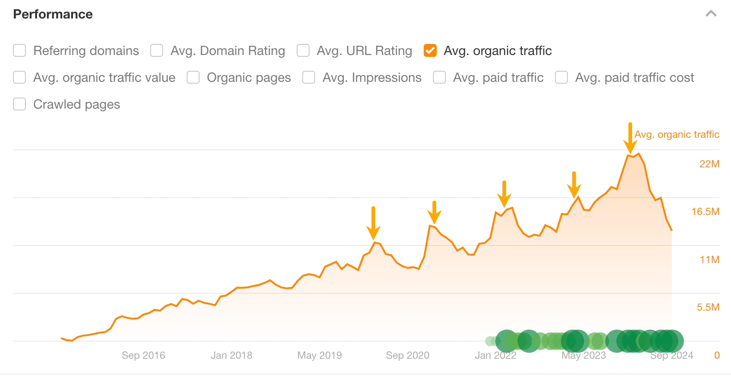Enable Avg. URL Rating metric
This screenshot has height=380, width=731.
coord(303,50)
